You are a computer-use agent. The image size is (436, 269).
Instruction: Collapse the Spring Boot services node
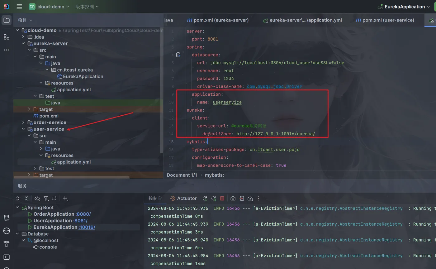[17, 207]
